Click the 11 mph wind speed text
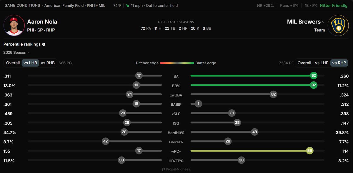 [137, 6]
